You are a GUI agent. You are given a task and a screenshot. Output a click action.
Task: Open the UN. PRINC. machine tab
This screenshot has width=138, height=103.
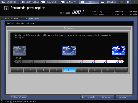(x=10, y=2)
